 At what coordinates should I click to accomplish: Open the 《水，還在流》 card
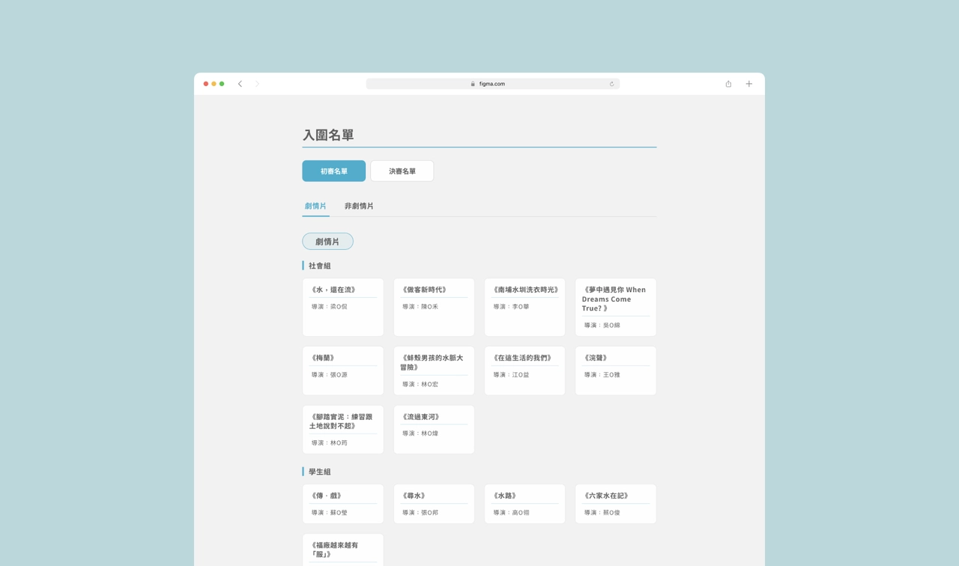pos(343,307)
